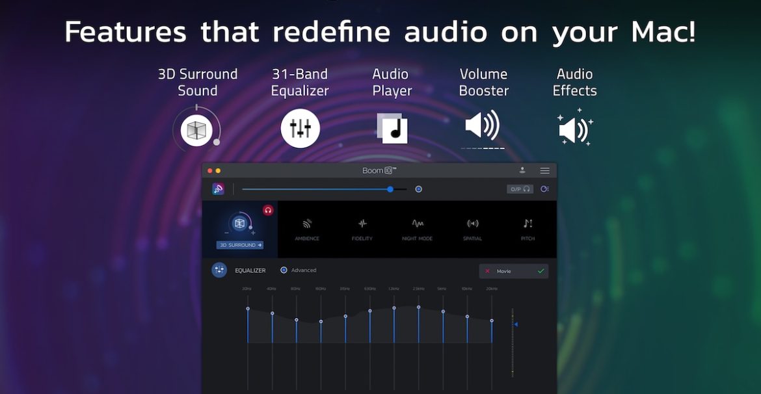Image resolution: width=761 pixels, height=394 pixels.
Task: Click the 160Hz equalizer band handle
Action: (321, 321)
